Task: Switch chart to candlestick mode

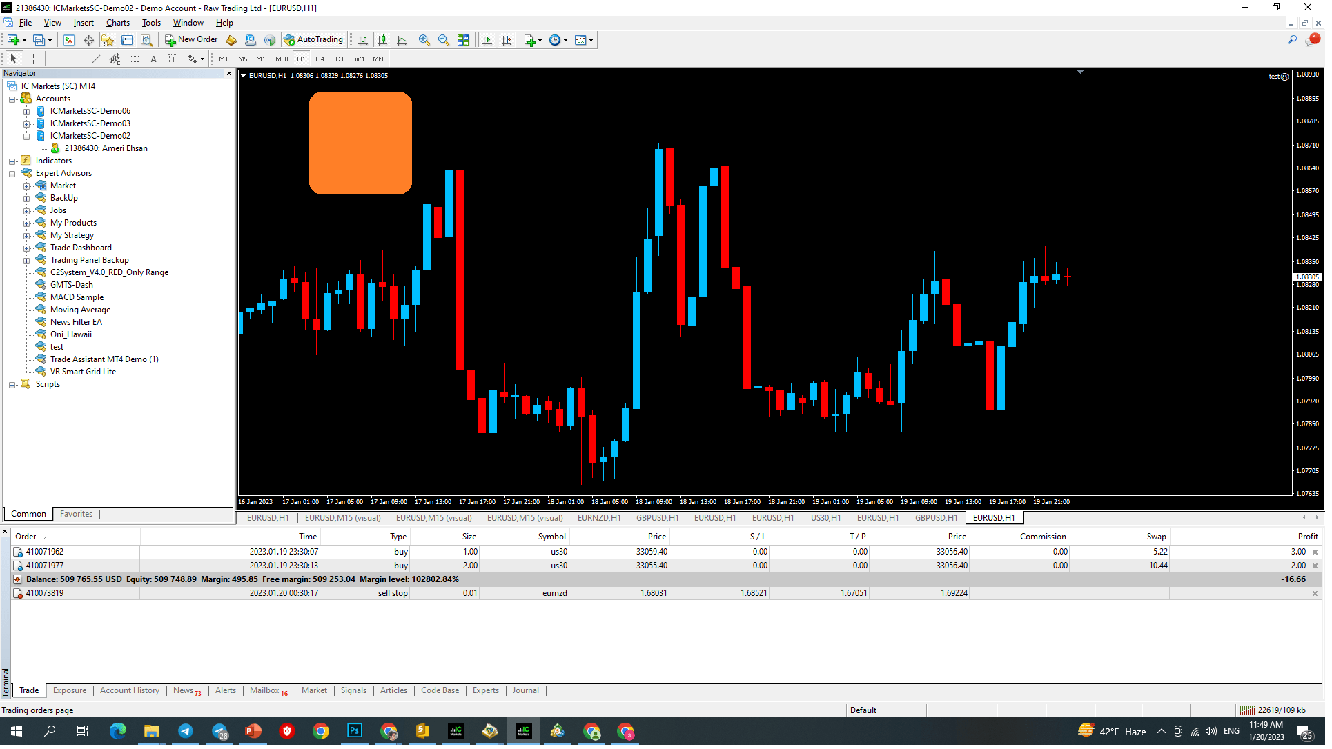Action: [382, 39]
